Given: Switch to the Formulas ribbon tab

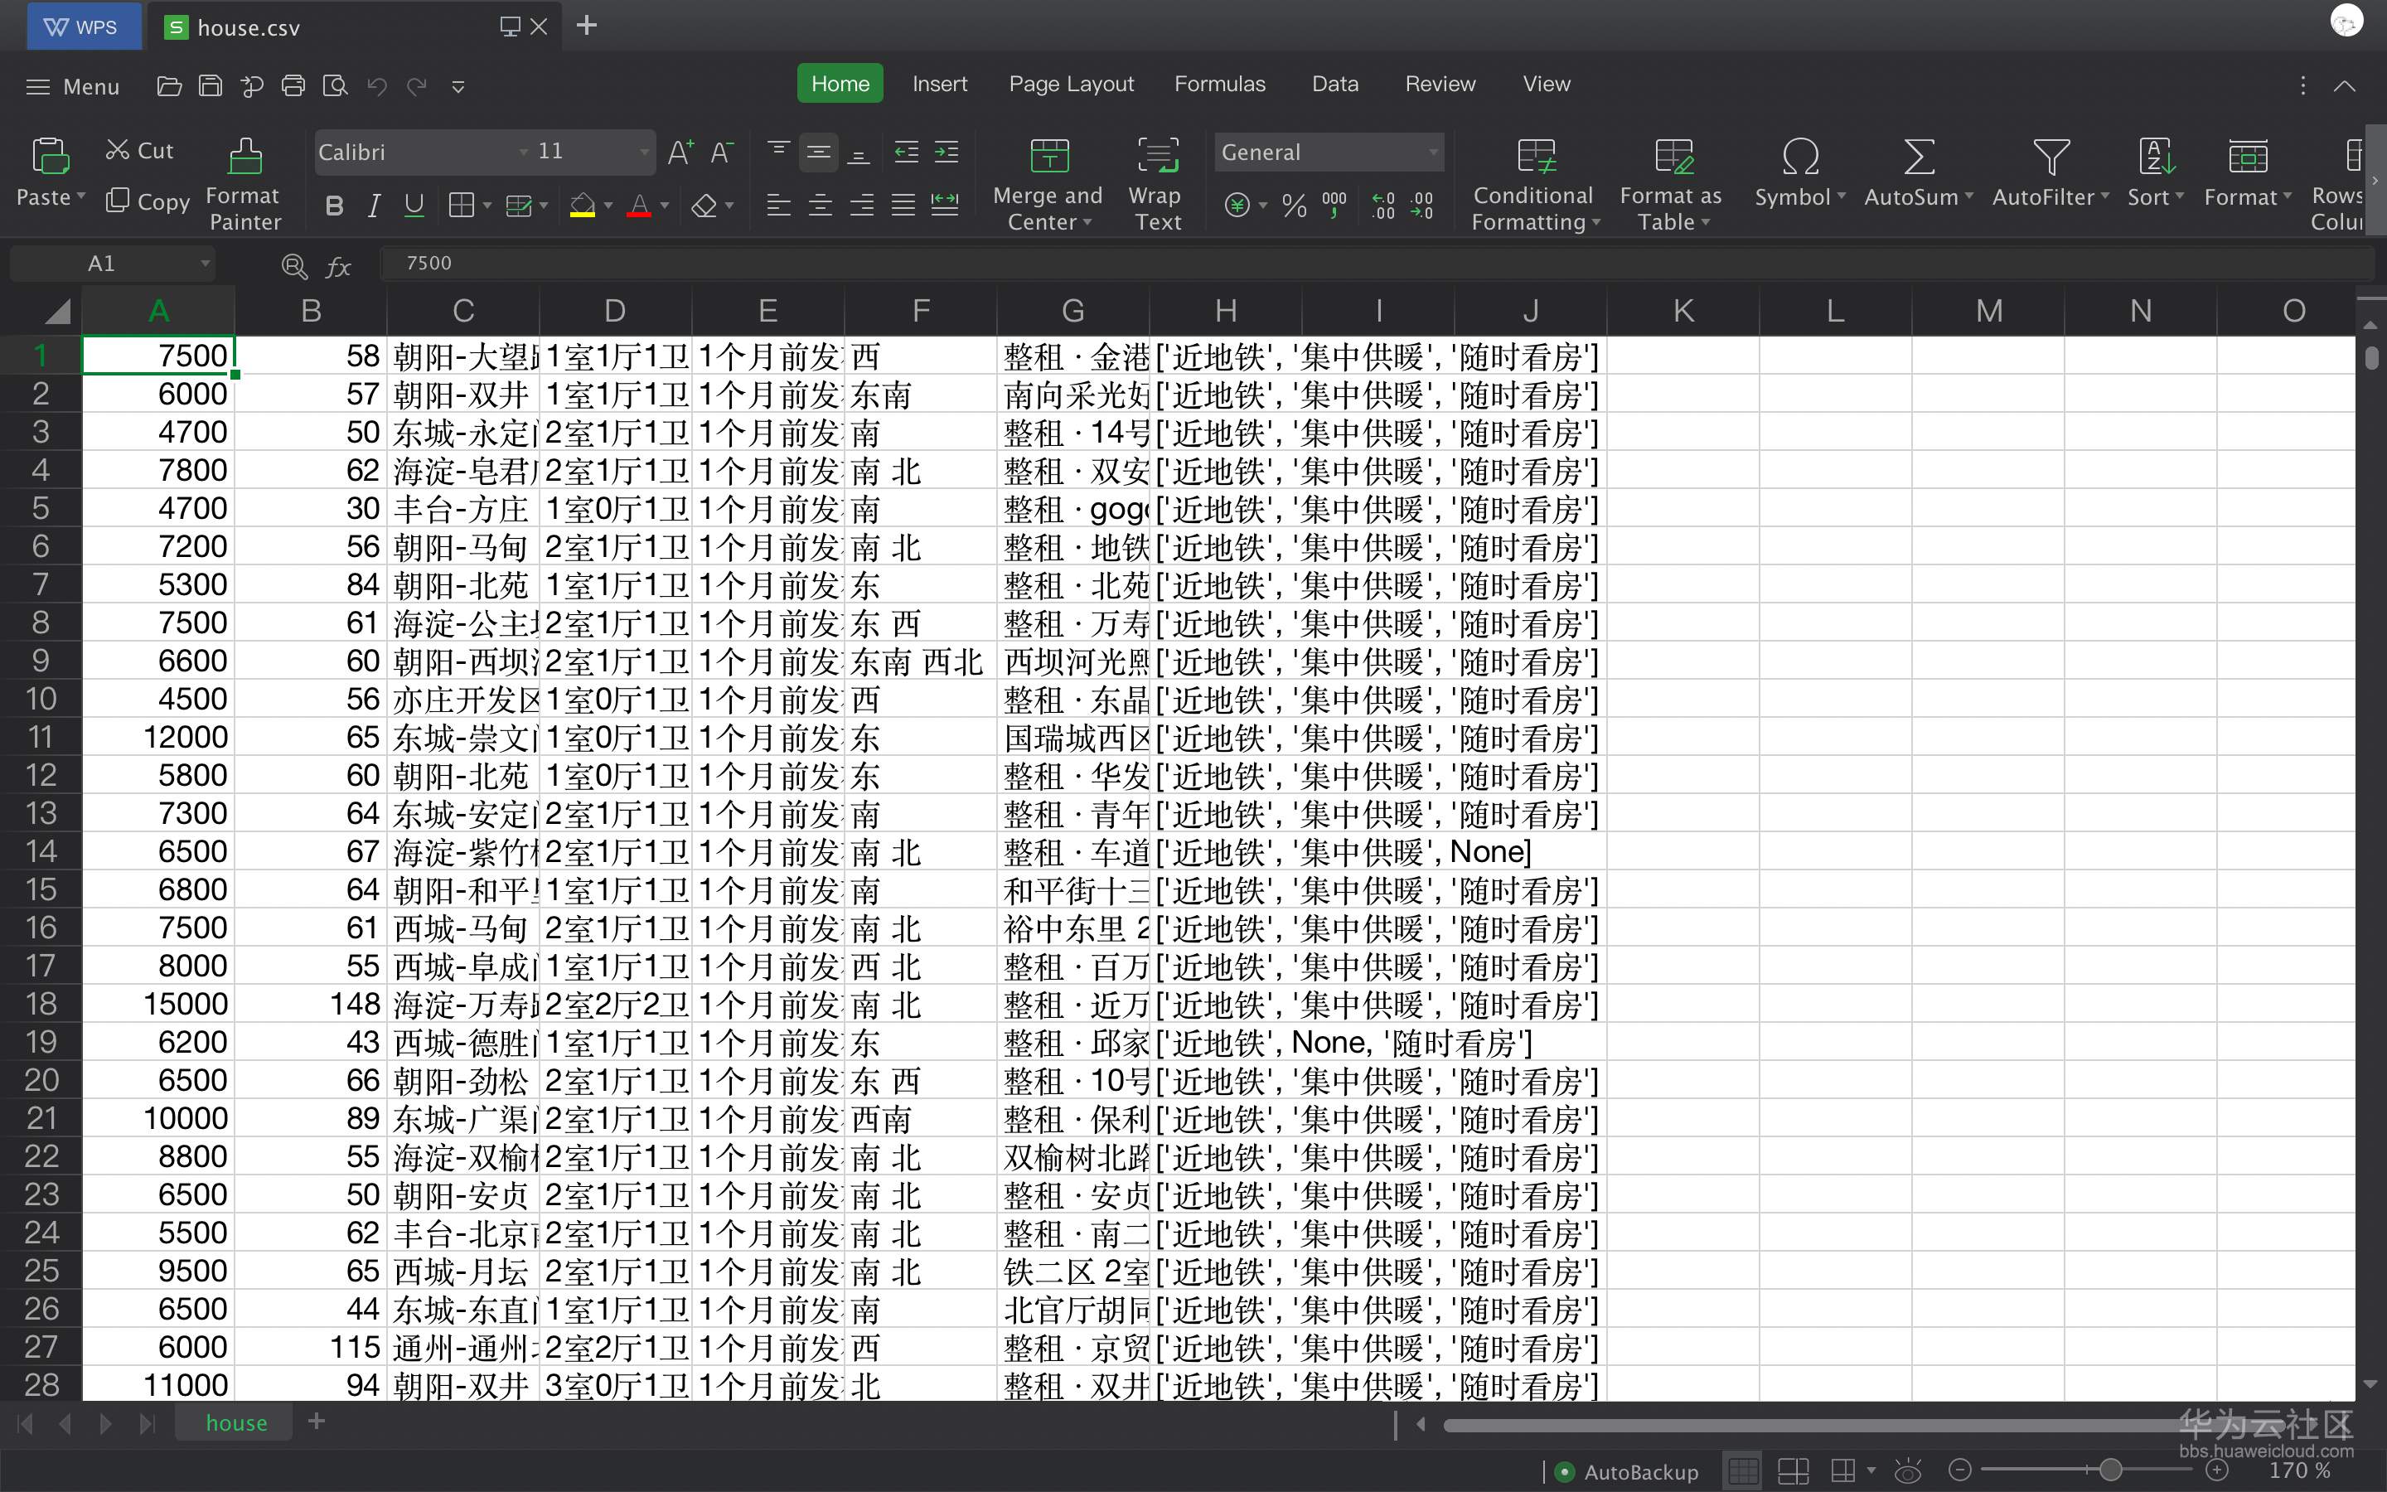Looking at the screenshot, I should point(1219,84).
